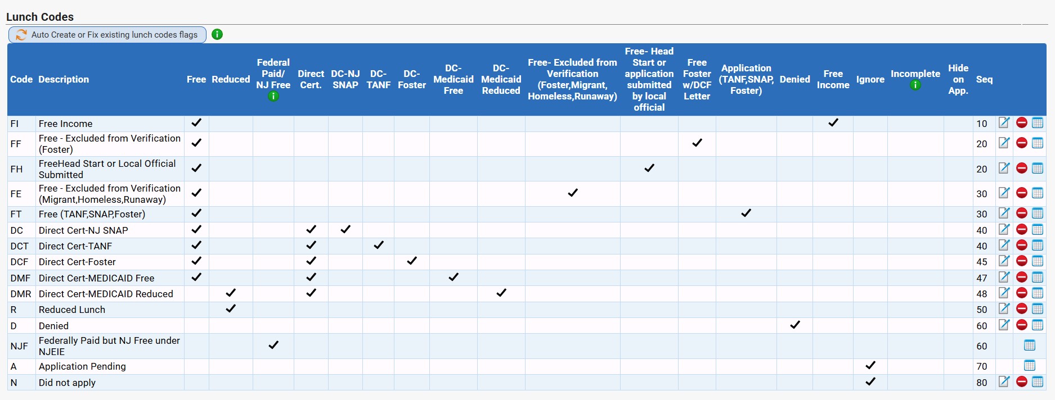The width and height of the screenshot is (1055, 400).
Task: Click DC-NJ SNAP checkmark in DC row
Action: (345, 229)
